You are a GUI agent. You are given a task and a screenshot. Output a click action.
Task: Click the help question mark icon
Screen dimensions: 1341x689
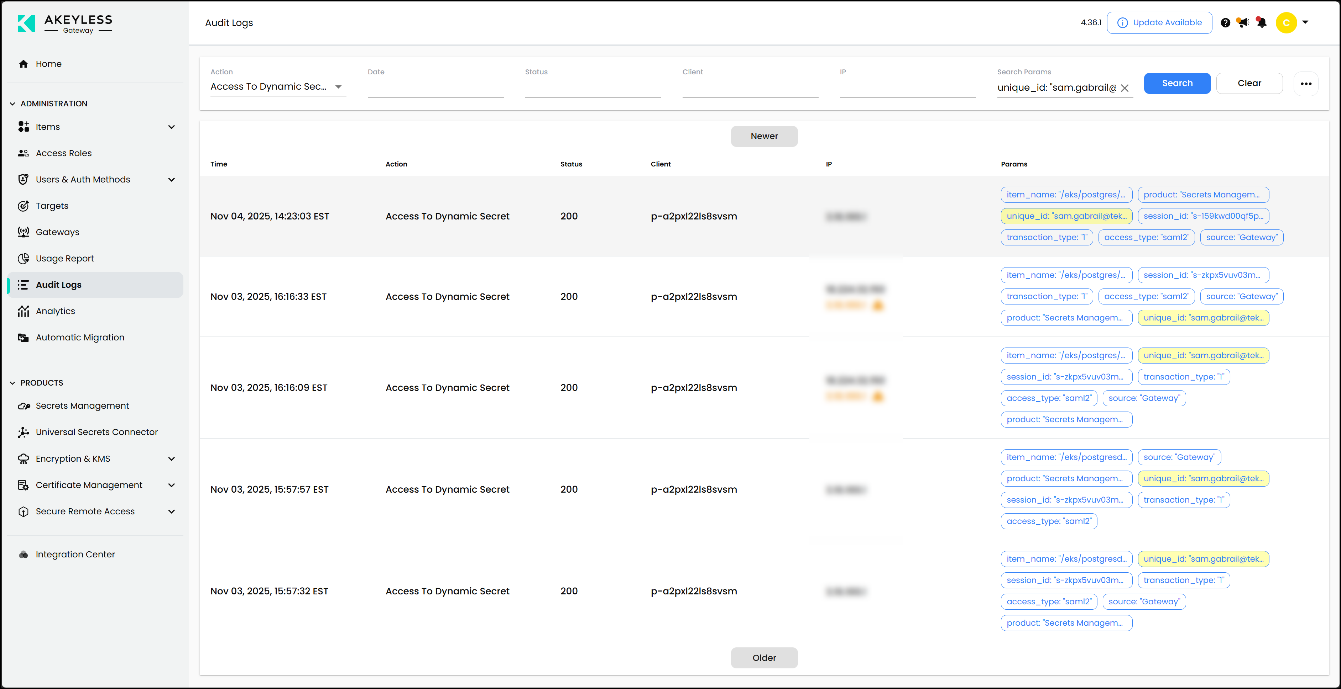[1225, 22]
